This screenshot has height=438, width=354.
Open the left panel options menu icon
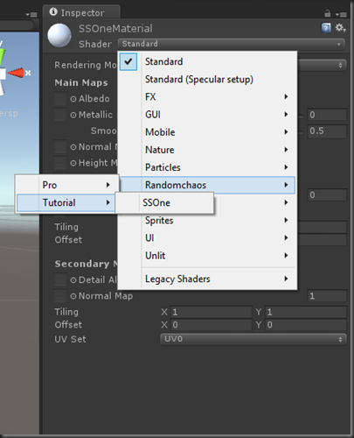click(x=31, y=14)
